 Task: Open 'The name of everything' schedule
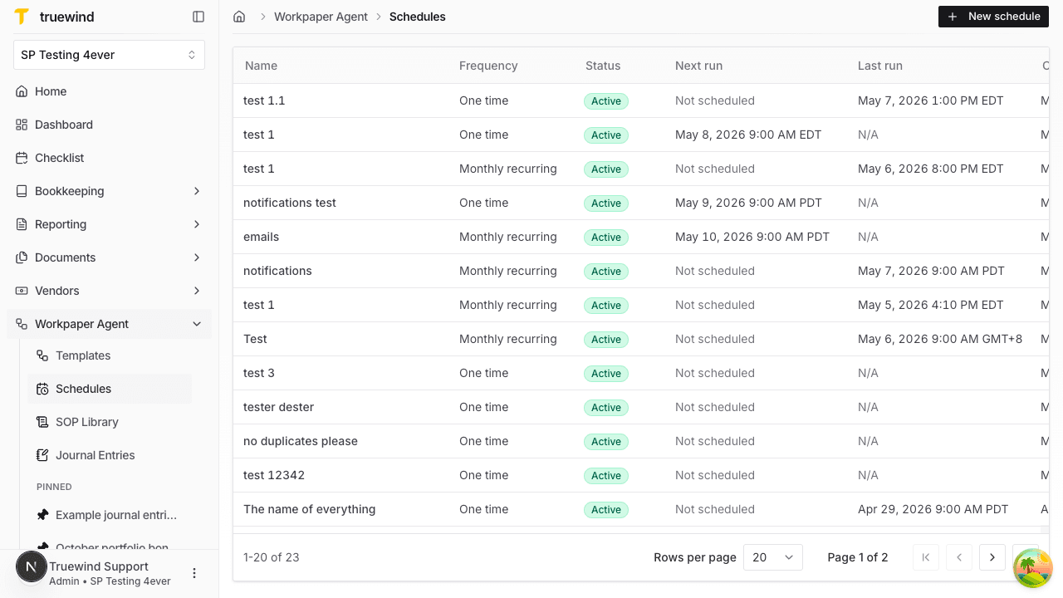tap(641, 509)
